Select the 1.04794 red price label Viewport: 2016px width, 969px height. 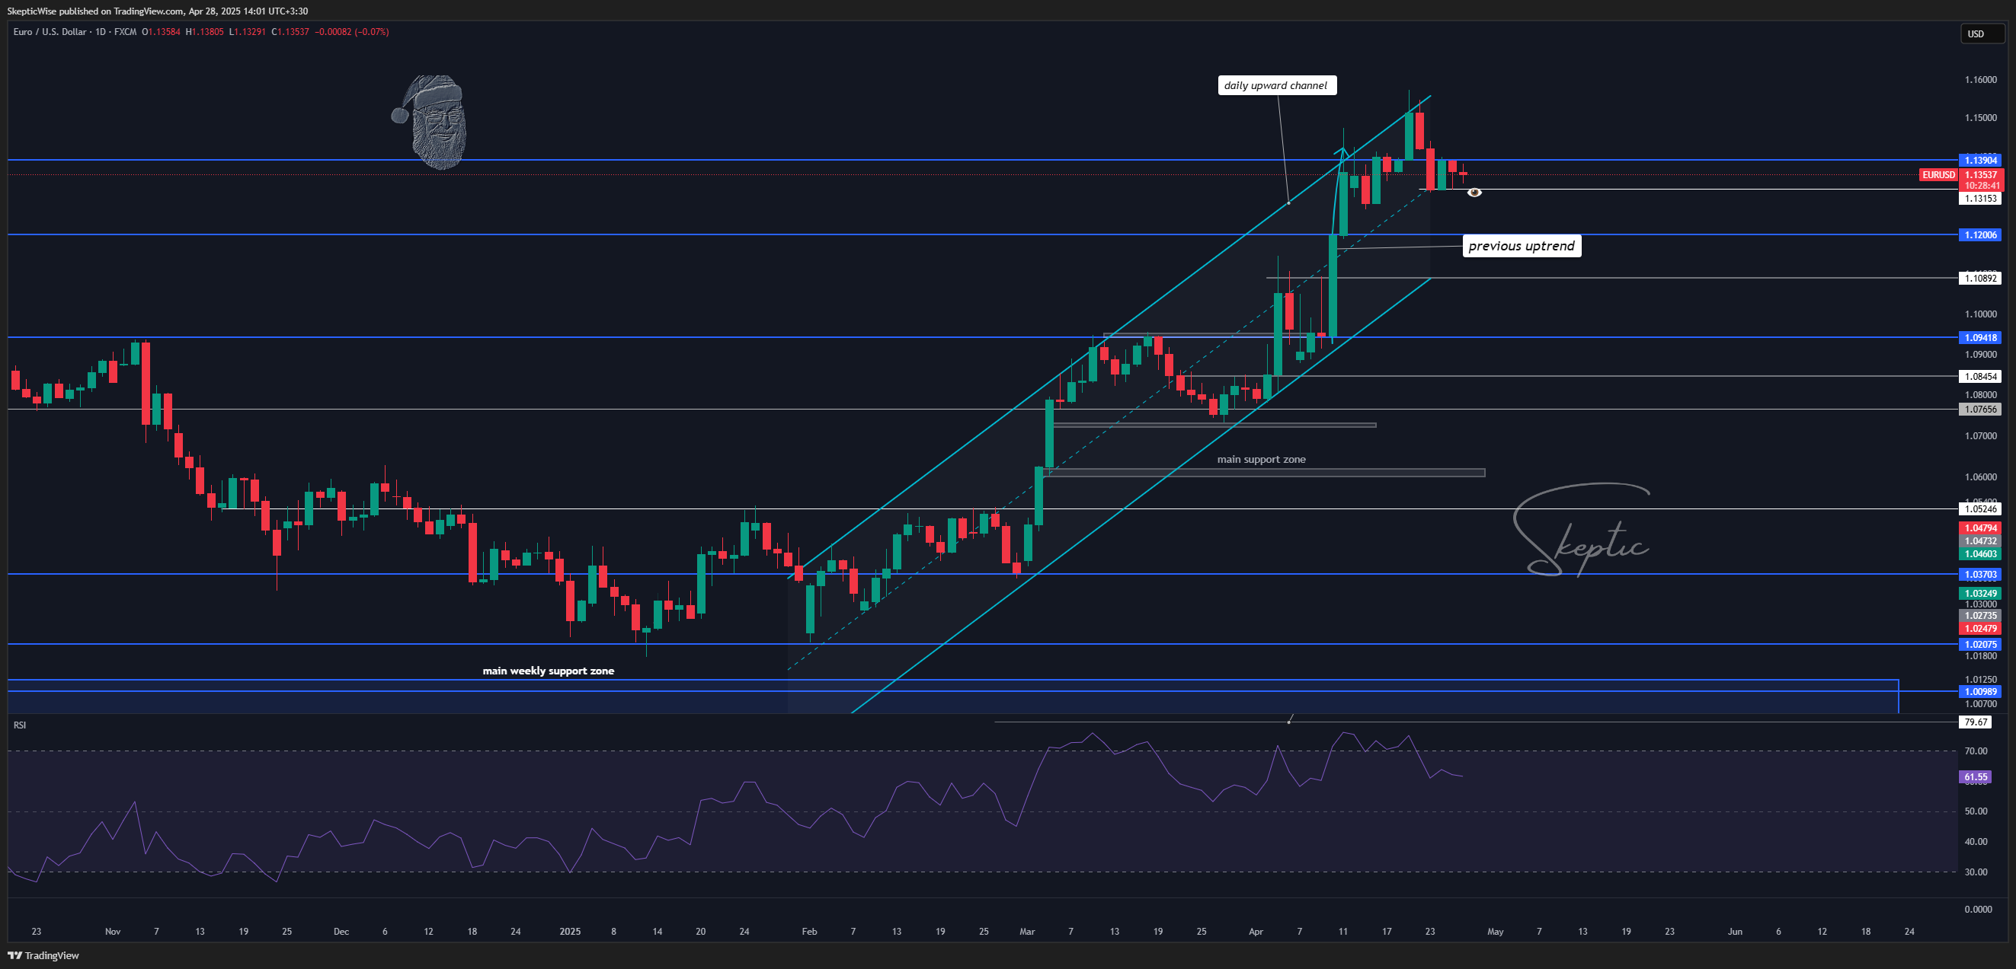point(1980,528)
